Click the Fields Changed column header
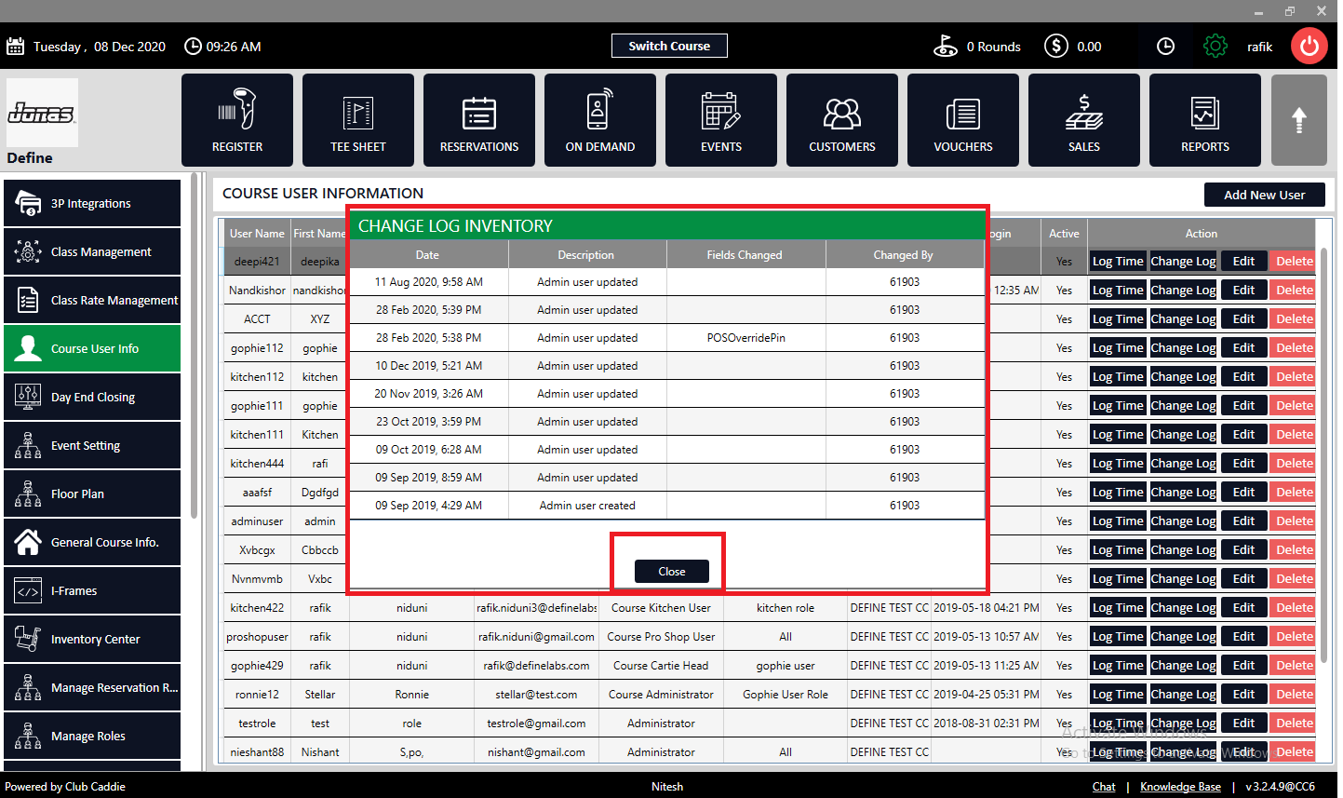Image resolution: width=1343 pixels, height=798 pixels. click(x=745, y=255)
